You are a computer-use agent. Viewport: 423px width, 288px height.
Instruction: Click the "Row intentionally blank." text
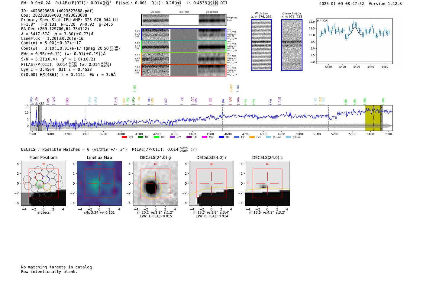click(49, 272)
